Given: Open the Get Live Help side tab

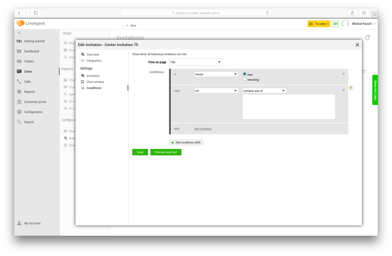Looking at the screenshot, I should pyautogui.click(x=375, y=90).
